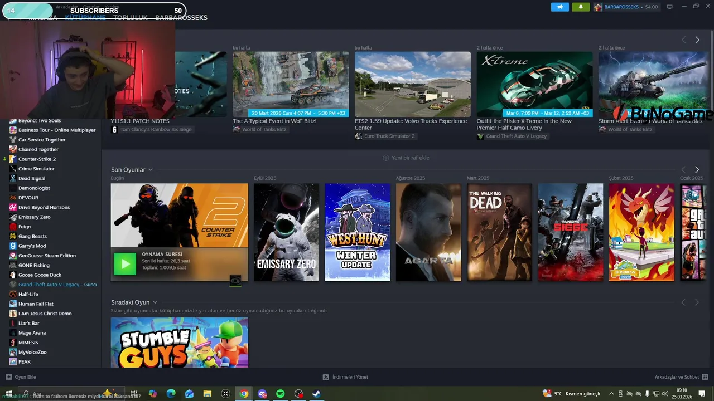This screenshot has width=714, height=401.
Task: Open Pfister X-Treme livery news thumbnail
Action: tap(534, 84)
